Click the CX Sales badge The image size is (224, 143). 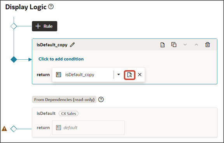(x=68, y=114)
